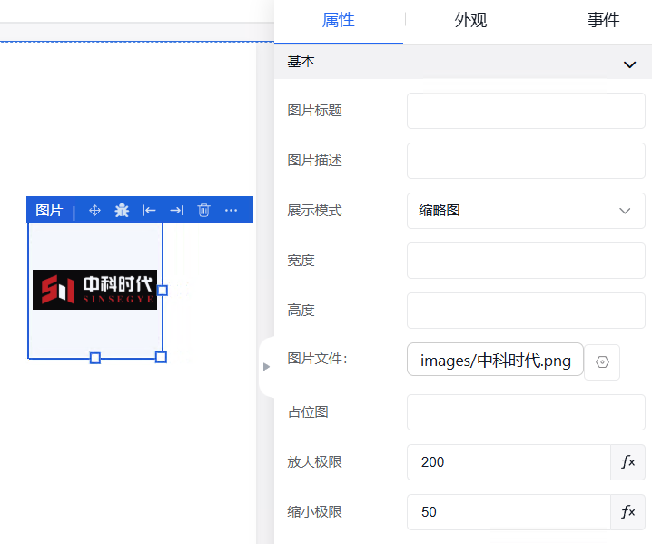Collapse the 基本 section
Viewport: 652px width, 544px height.
point(629,64)
